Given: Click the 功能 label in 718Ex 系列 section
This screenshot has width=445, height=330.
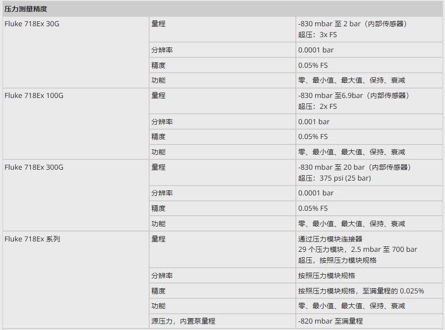Looking at the screenshot, I should tap(158, 306).
